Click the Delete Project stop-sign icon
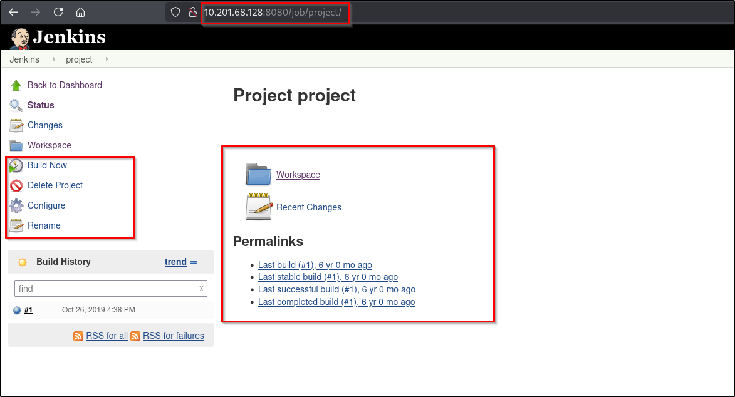This screenshot has width=735, height=397. coord(16,185)
